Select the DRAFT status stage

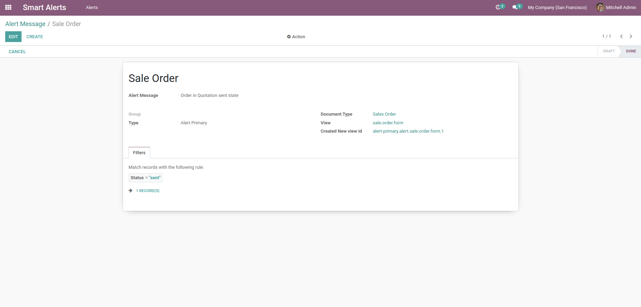point(609,51)
